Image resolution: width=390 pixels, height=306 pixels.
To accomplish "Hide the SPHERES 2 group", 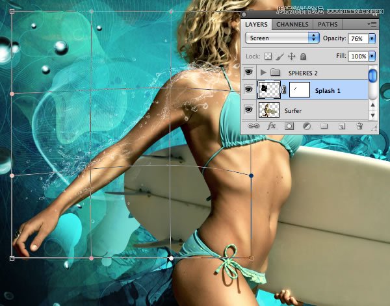I will (x=248, y=72).
